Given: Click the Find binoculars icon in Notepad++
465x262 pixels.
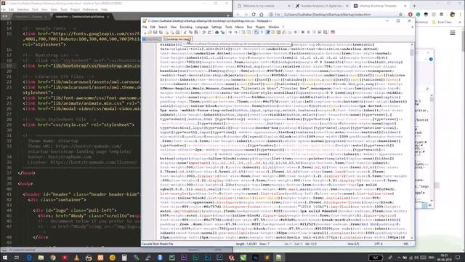Looking at the screenshot, I should (217, 32).
